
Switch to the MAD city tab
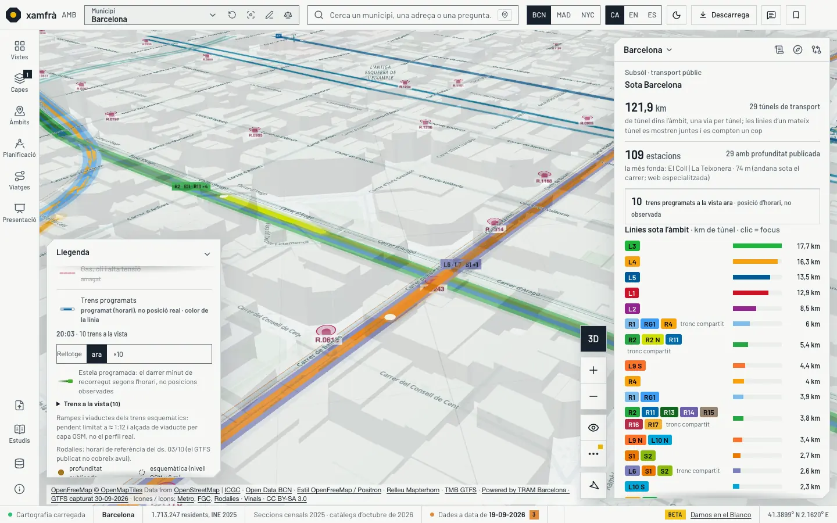pos(563,15)
